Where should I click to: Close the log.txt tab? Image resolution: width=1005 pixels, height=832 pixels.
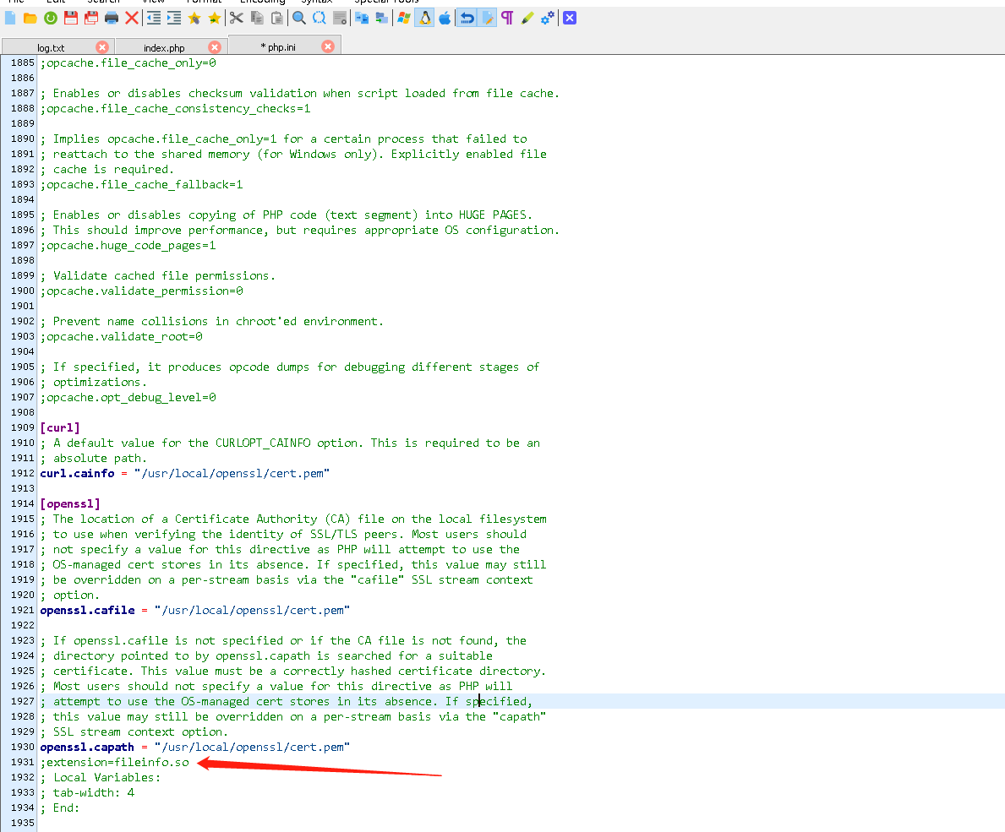102,47
